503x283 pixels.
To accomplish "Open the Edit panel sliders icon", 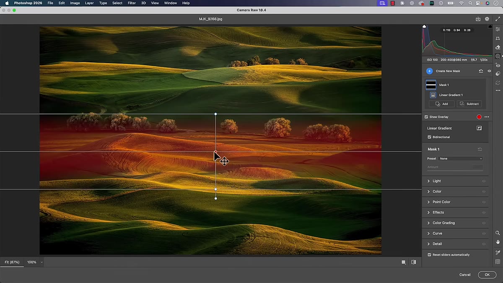I will coord(498,29).
